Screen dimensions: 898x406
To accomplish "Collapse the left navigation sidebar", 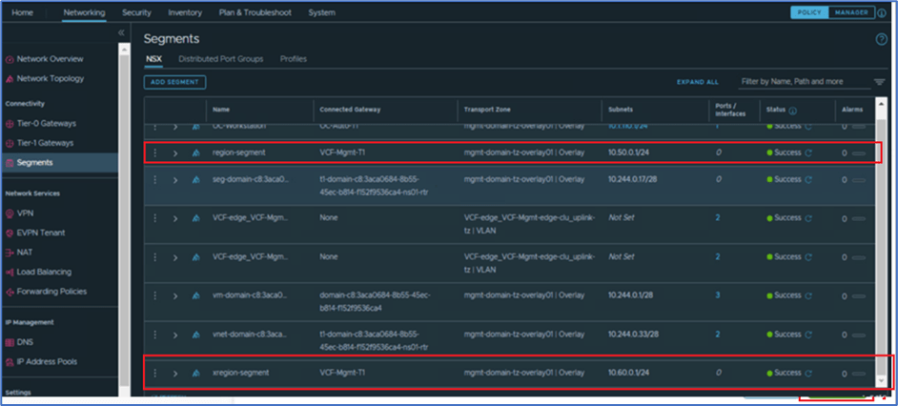I will [x=121, y=33].
